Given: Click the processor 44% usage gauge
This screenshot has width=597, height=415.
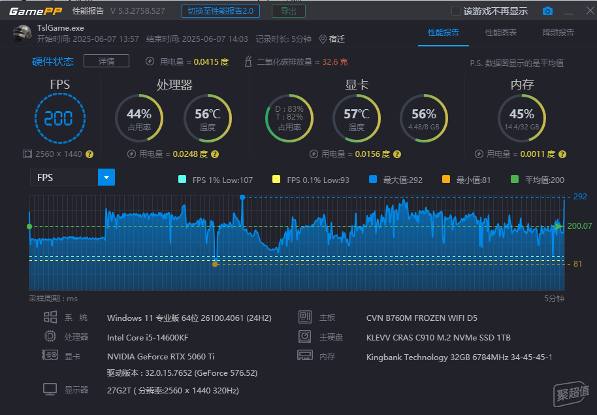Looking at the screenshot, I should (139, 118).
